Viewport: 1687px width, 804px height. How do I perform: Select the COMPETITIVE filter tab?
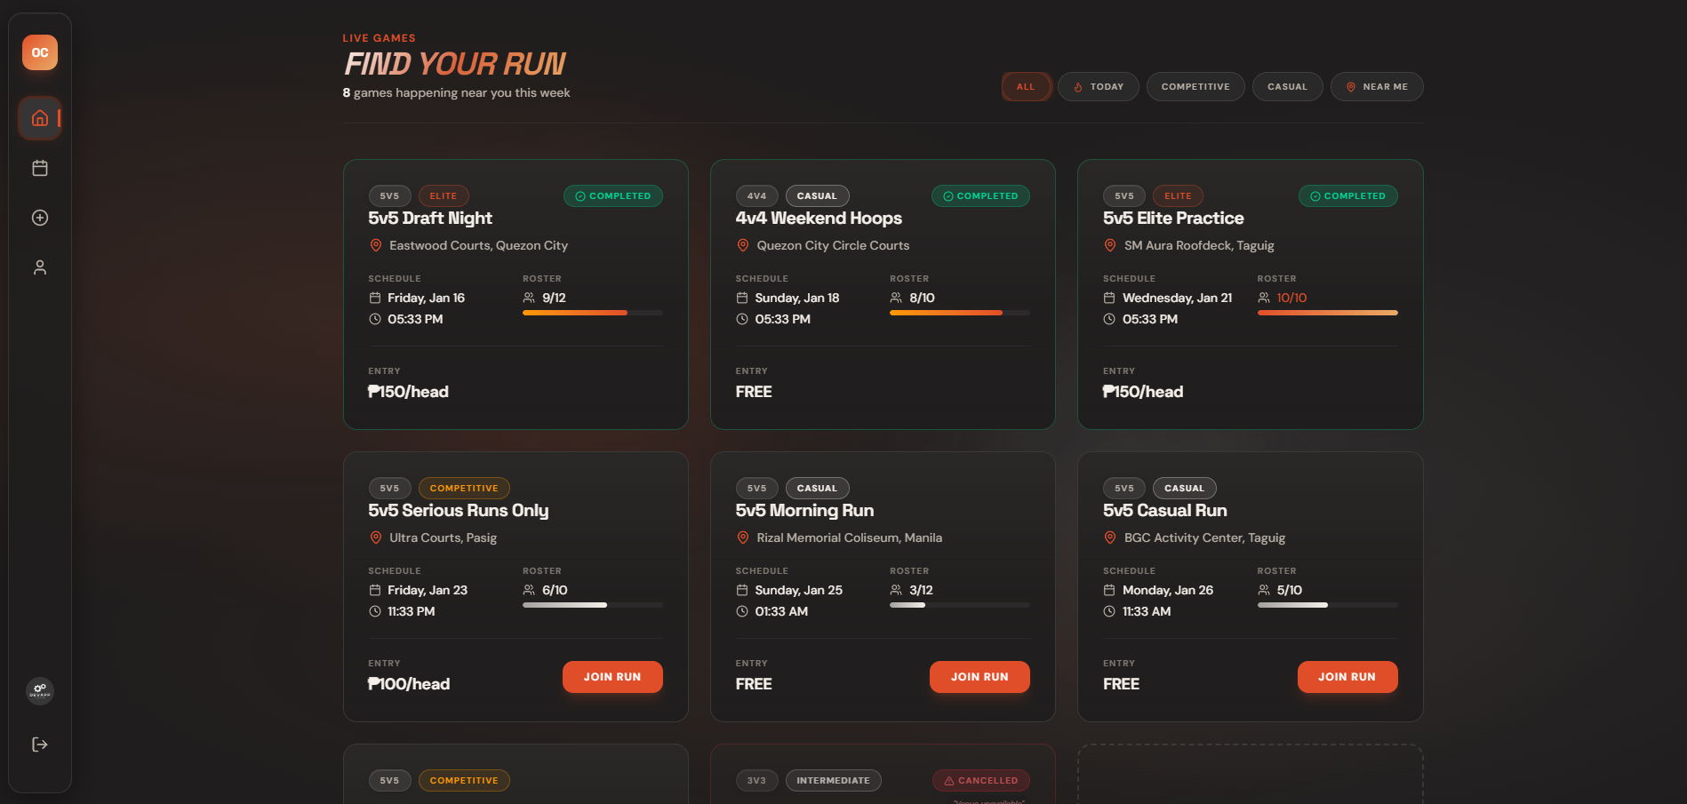(x=1195, y=87)
